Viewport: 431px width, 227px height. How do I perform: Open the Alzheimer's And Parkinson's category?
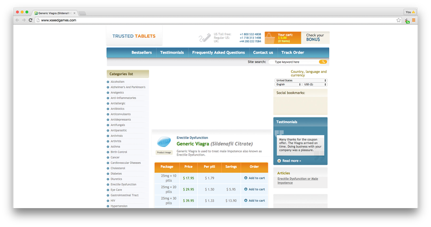[x=128, y=87]
